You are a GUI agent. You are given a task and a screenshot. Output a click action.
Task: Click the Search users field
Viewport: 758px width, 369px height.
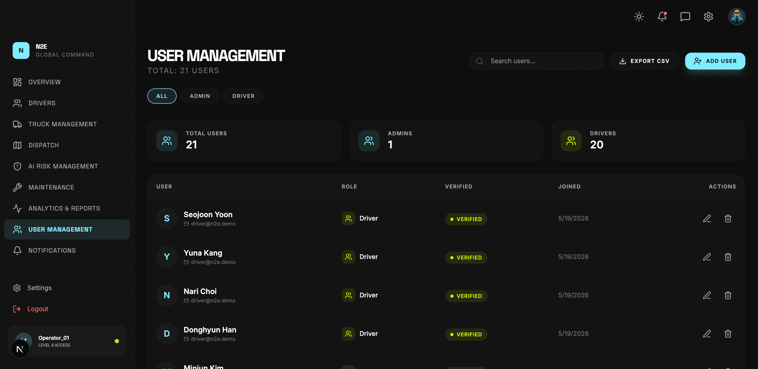tap(536, 61)
